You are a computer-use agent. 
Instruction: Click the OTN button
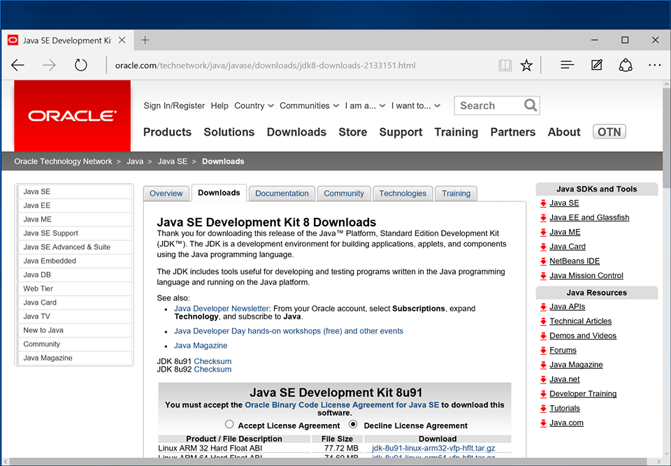609,131
